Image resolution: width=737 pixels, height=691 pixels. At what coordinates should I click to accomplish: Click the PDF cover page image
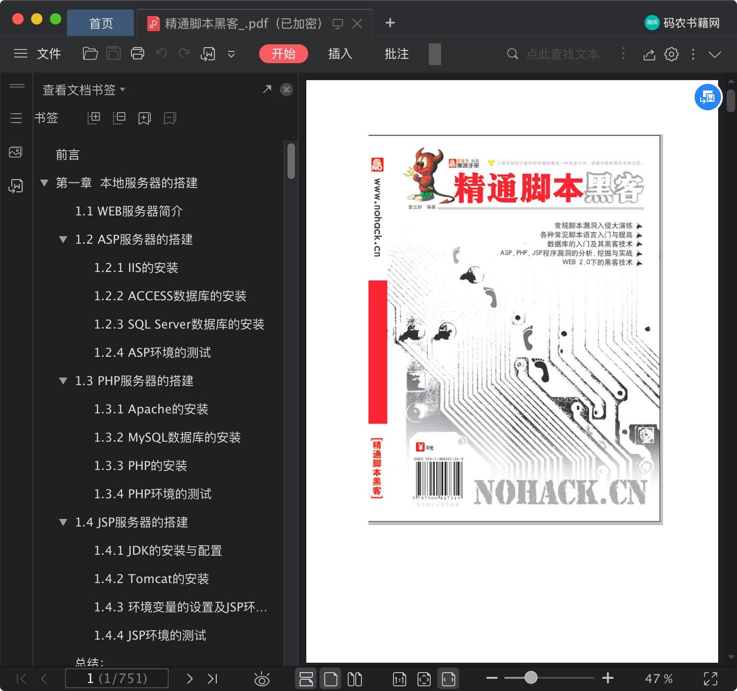click(x=515, y=329)
